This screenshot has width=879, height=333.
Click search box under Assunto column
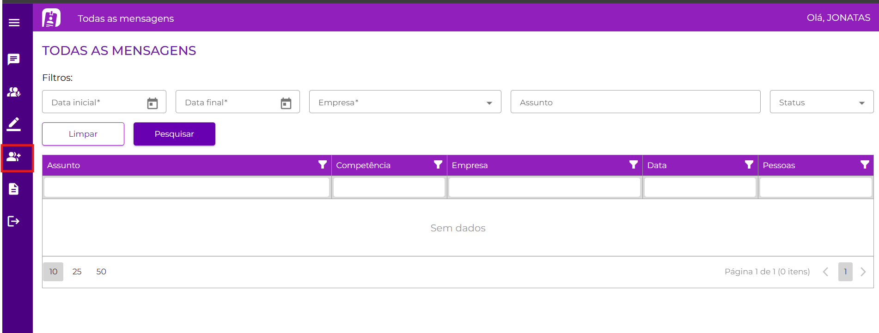187,188
